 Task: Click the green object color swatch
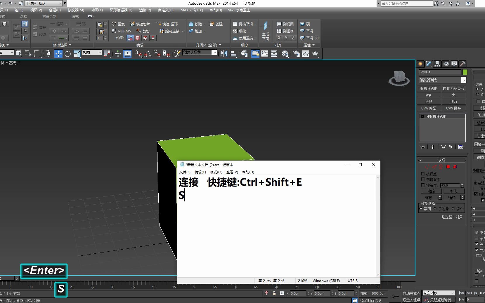(x=465, y=72)
